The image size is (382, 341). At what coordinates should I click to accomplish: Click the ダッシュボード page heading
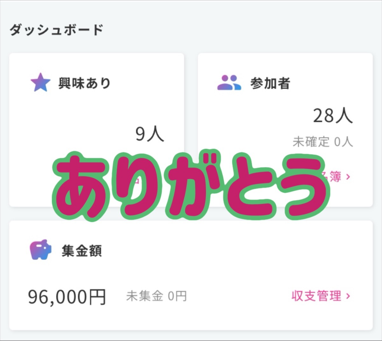(x=56, y=30)
